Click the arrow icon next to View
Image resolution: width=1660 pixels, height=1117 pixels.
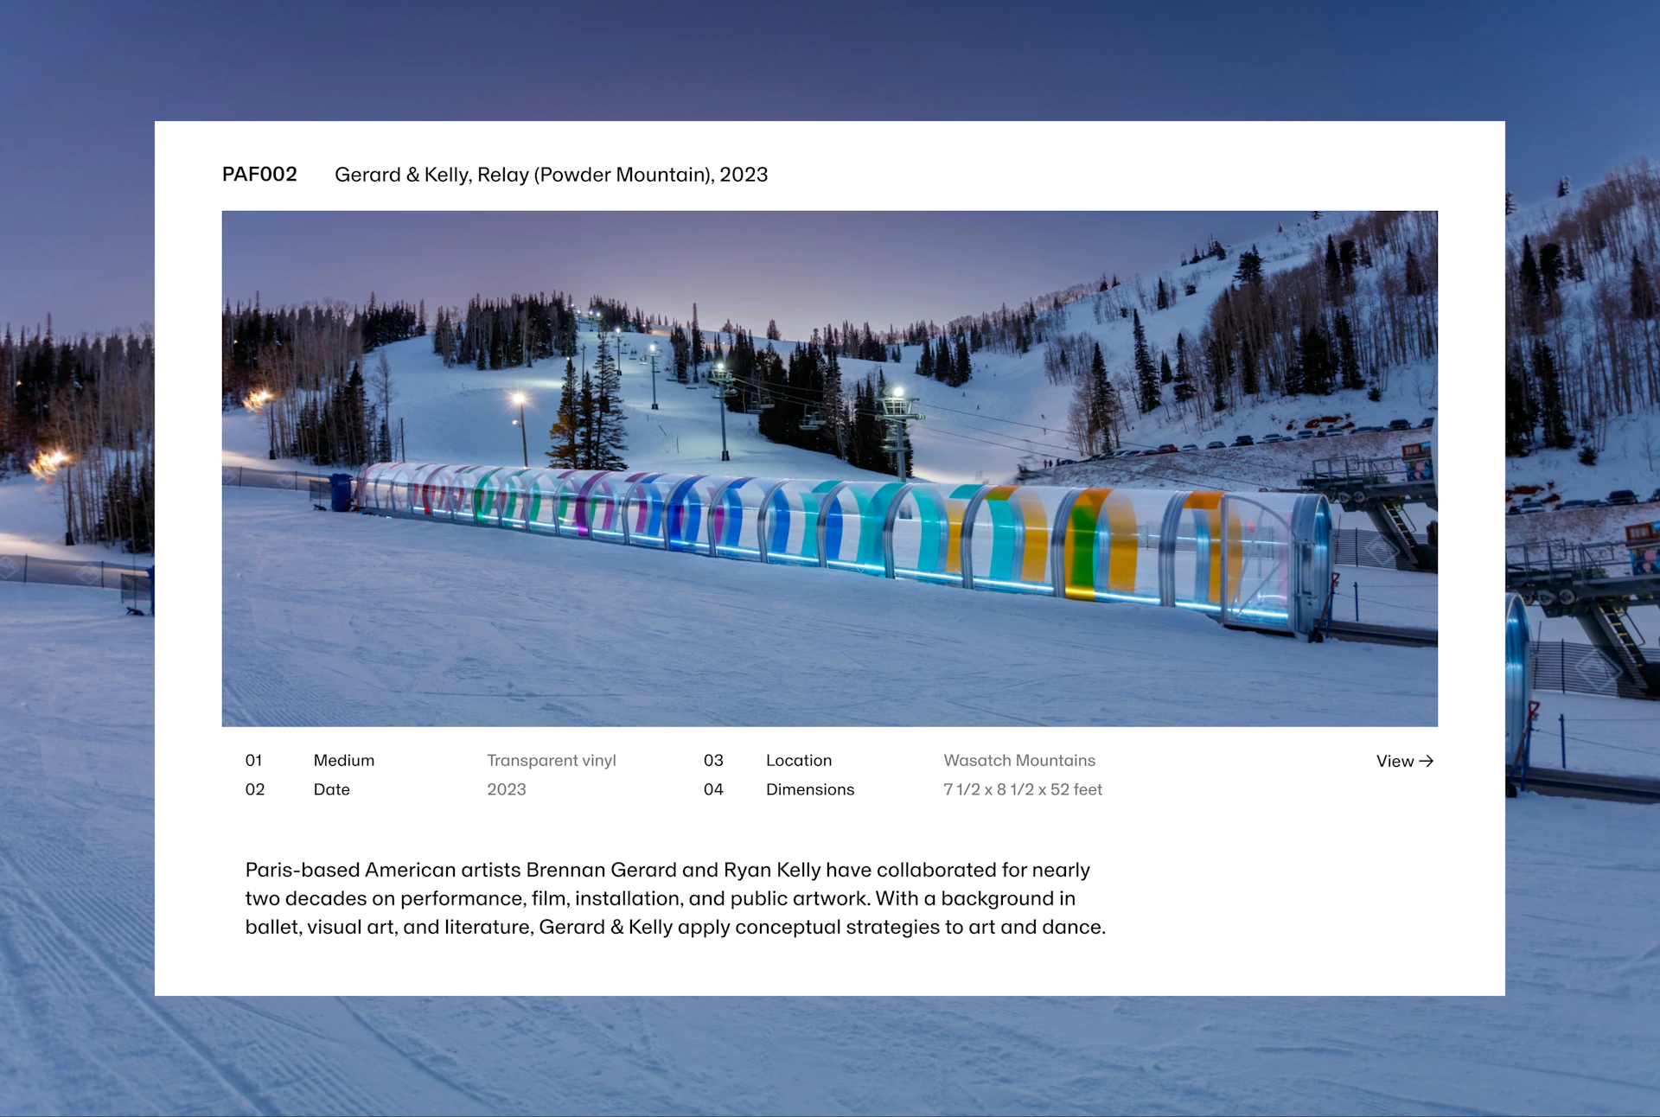tap(1427, 761)
